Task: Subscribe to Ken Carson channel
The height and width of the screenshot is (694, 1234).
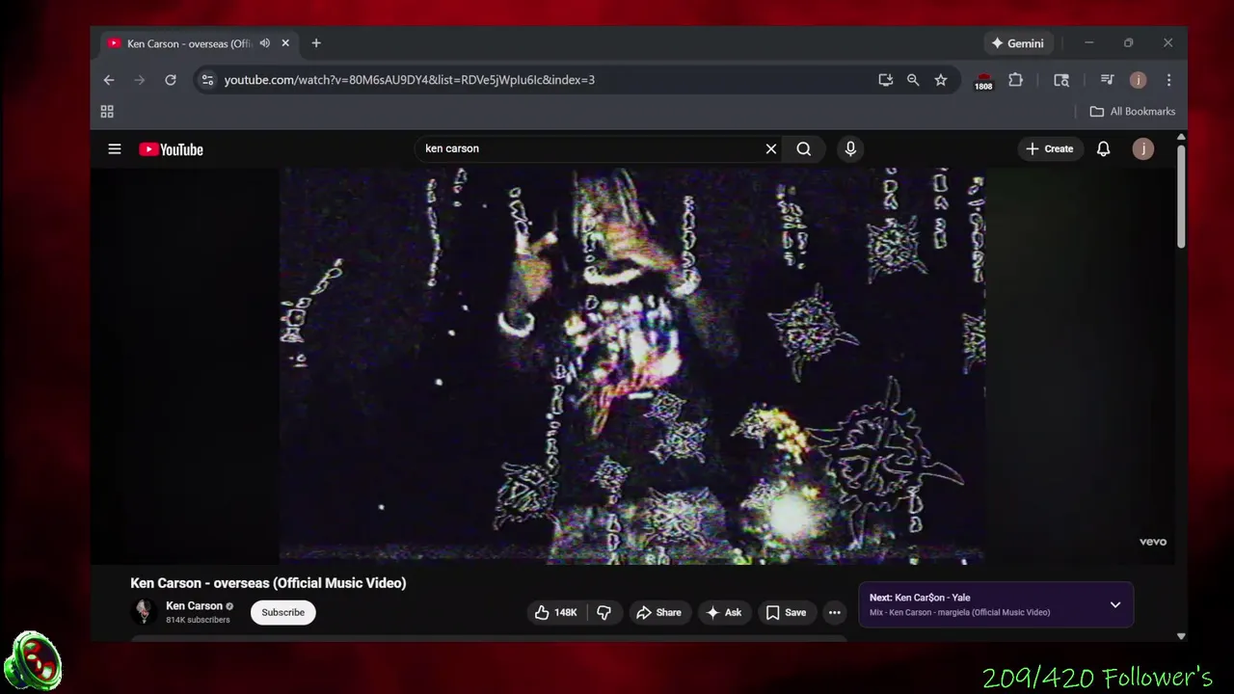Action: (x=283, y=612)
